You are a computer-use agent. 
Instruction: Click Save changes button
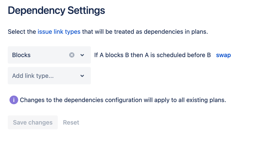33,122
